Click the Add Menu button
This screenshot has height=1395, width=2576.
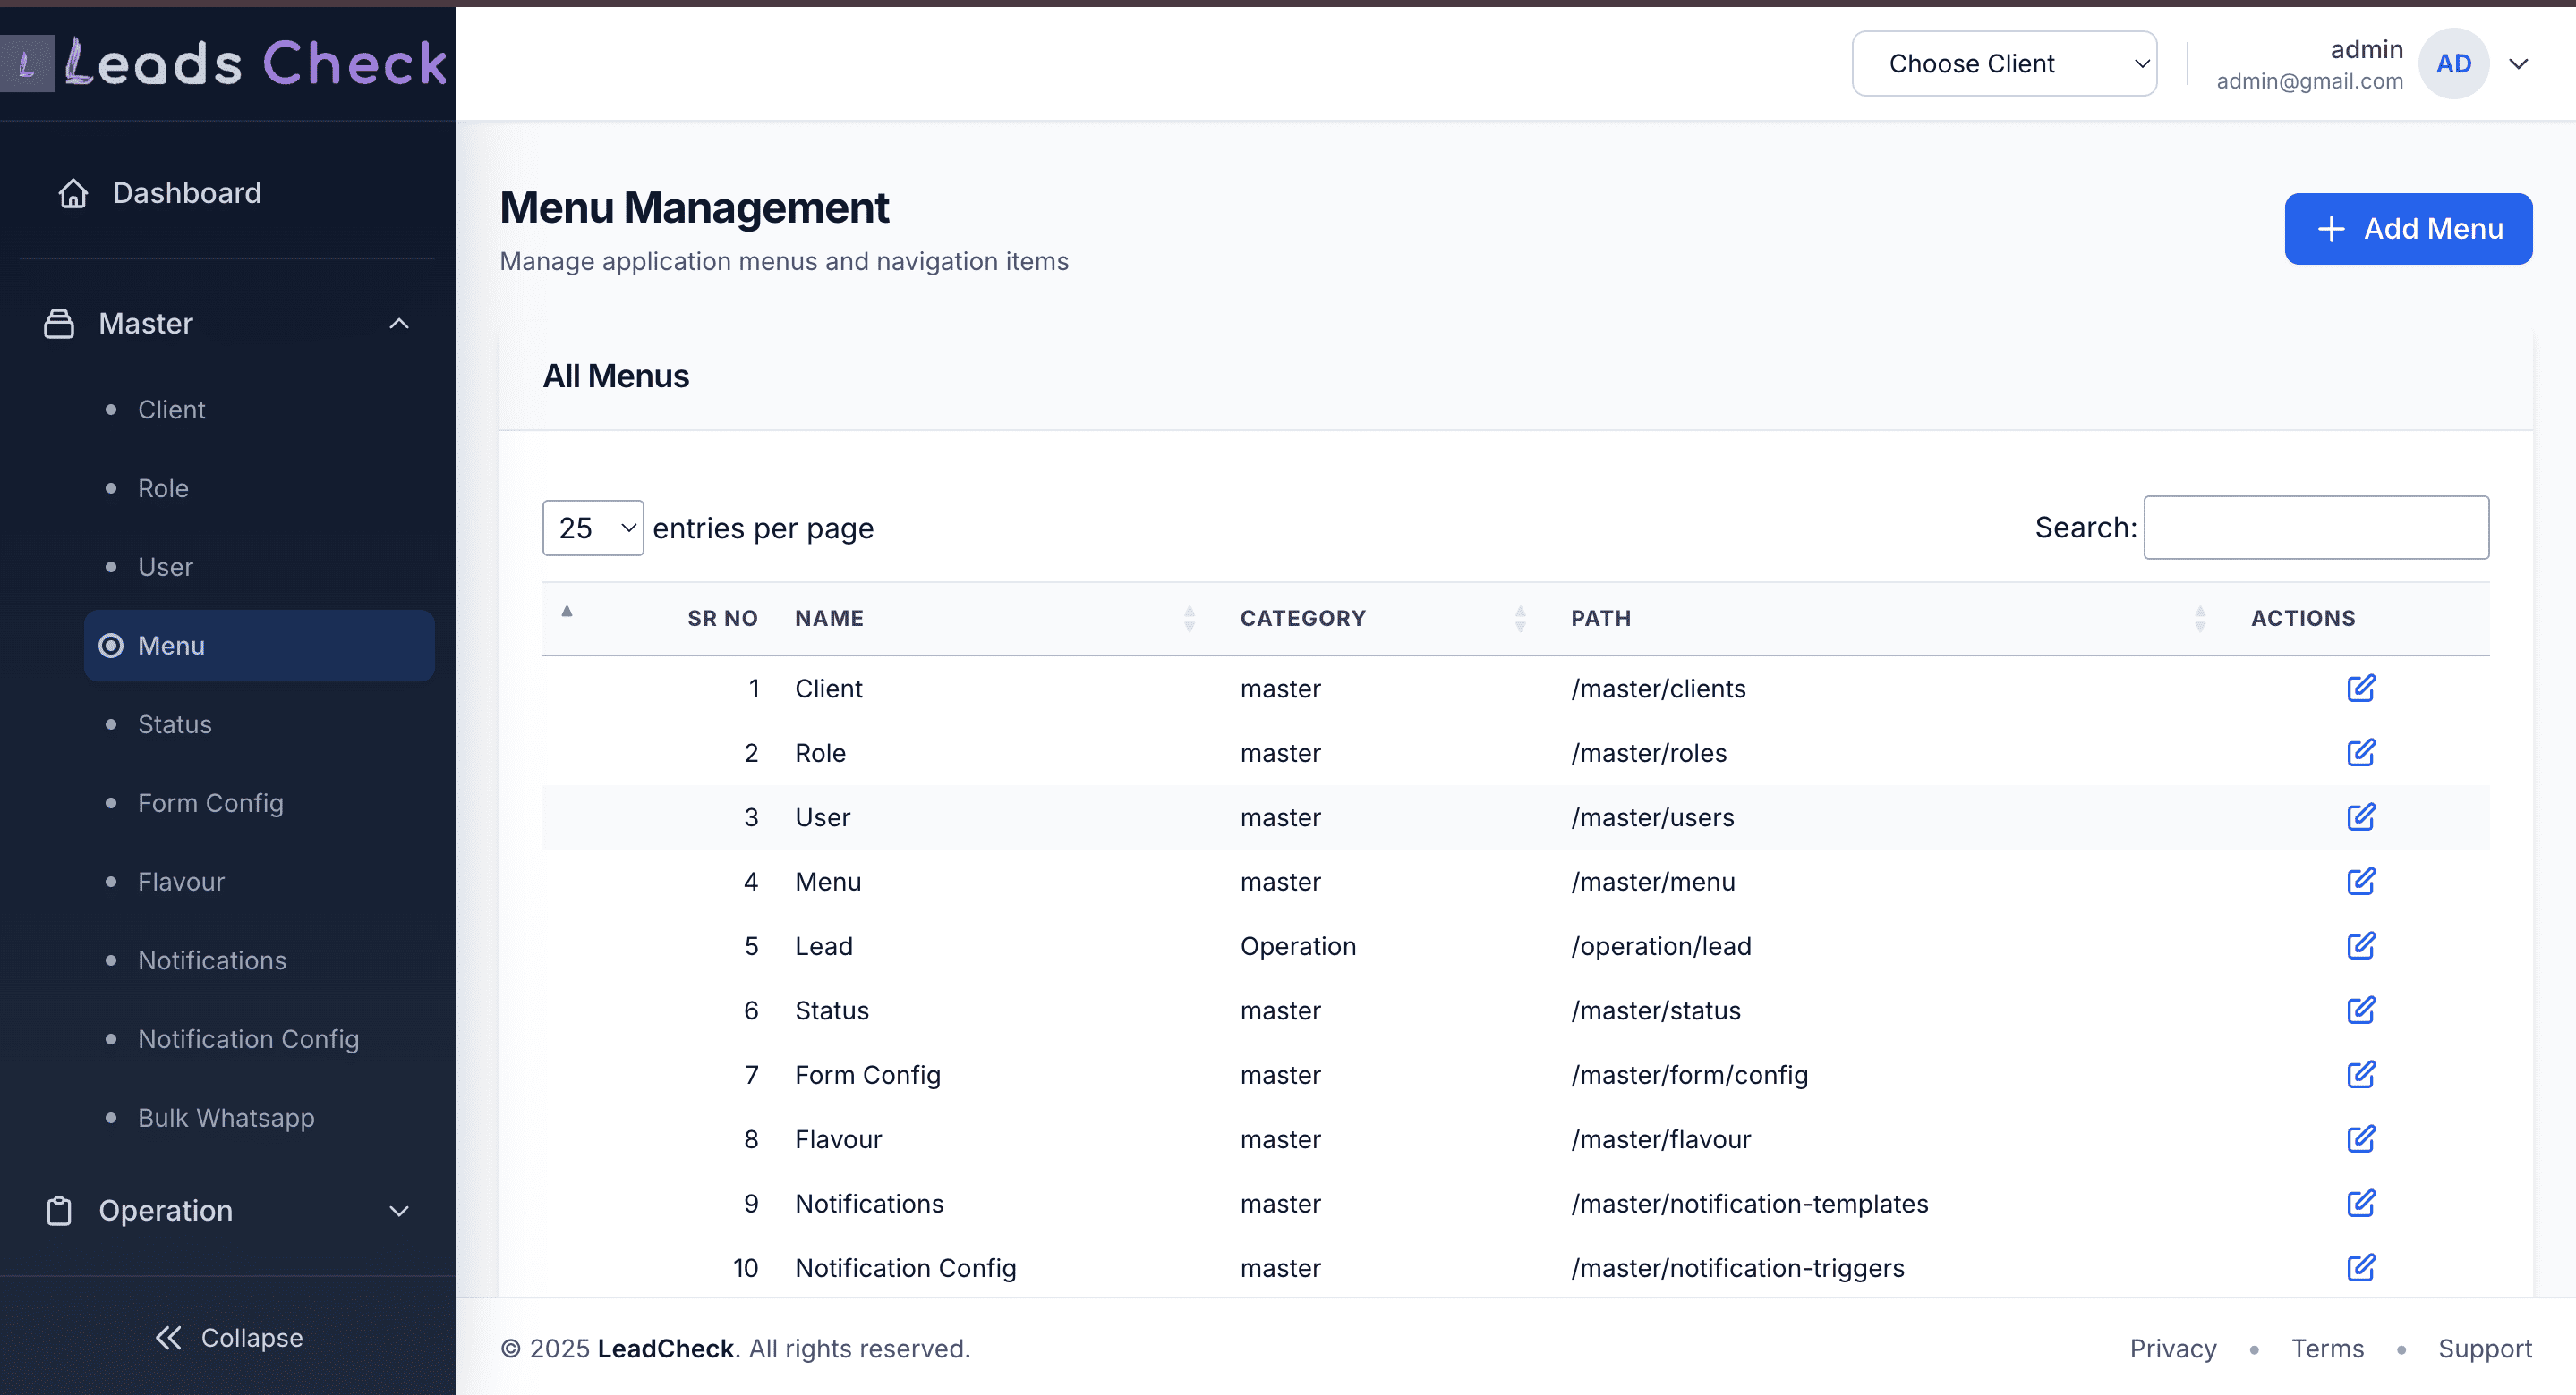[2408, 228]
